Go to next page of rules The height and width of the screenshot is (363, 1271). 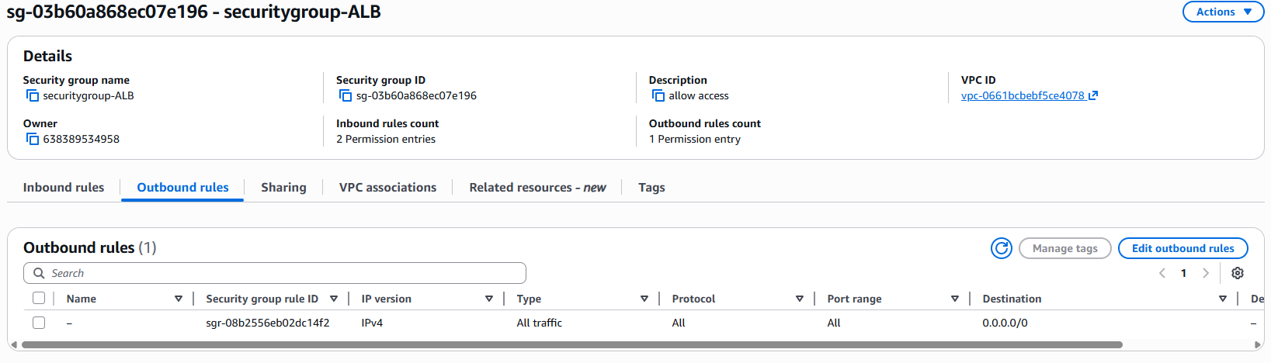click(x=1206, y=273)
